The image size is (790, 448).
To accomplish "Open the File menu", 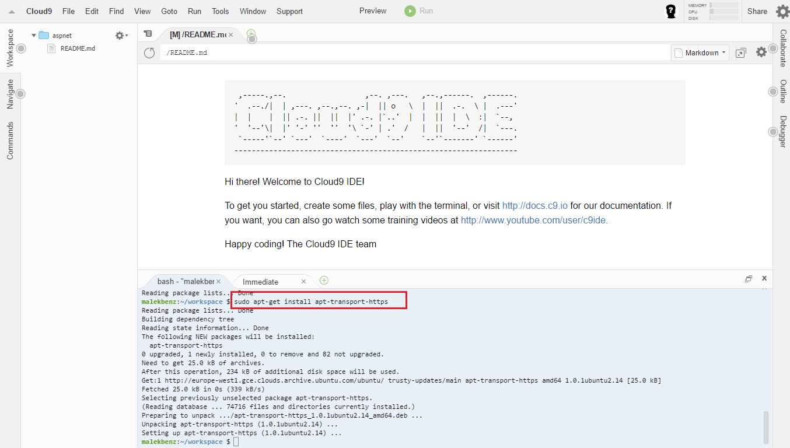I will tap(68, 11).
